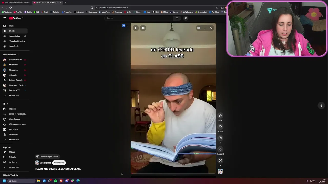Open Películas in Explorar
This screenshot has height=184, width=328.
point(14,157)
